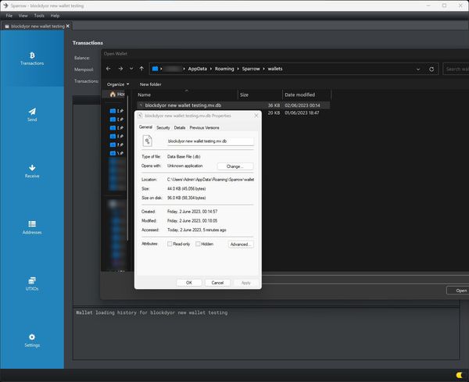Viewport: 469px width, 382px height.
Task: Click the file dialog back arrow
Action: pyautogui.click(x=109, y=69)
